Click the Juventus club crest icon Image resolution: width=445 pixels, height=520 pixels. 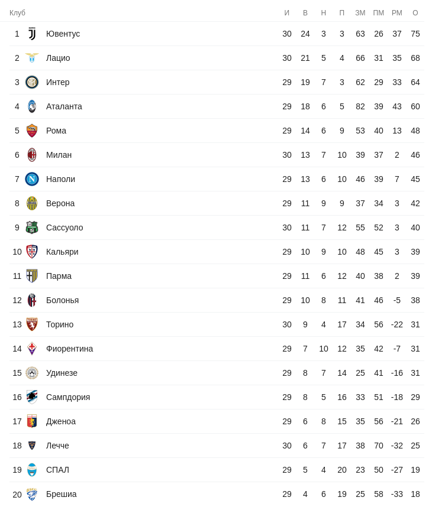pyautogui.click(x=32, y=34)
